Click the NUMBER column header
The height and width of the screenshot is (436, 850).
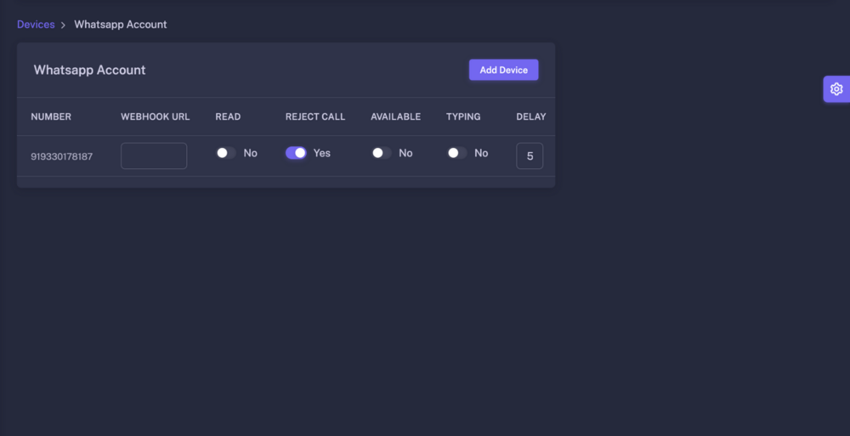click(x=51, y=116)
